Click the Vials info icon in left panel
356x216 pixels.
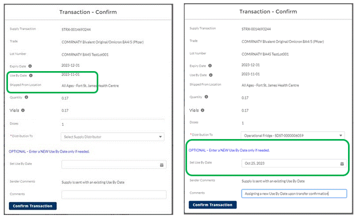(x=23, y=110)
